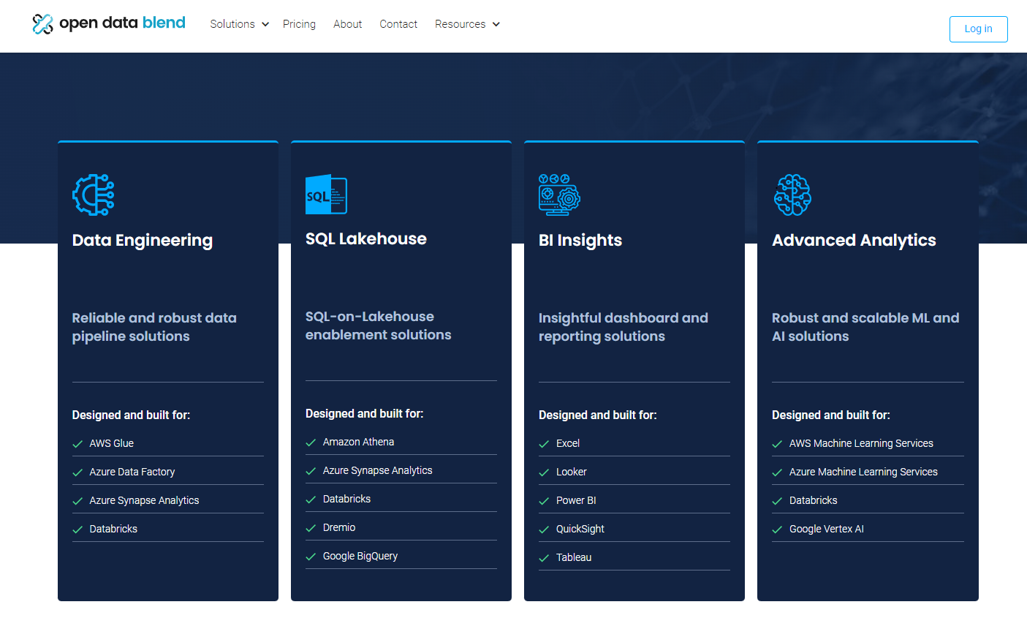Click 'Tableau' list item text
Screen dimensions: 1027x629
[x=574, y=557]
